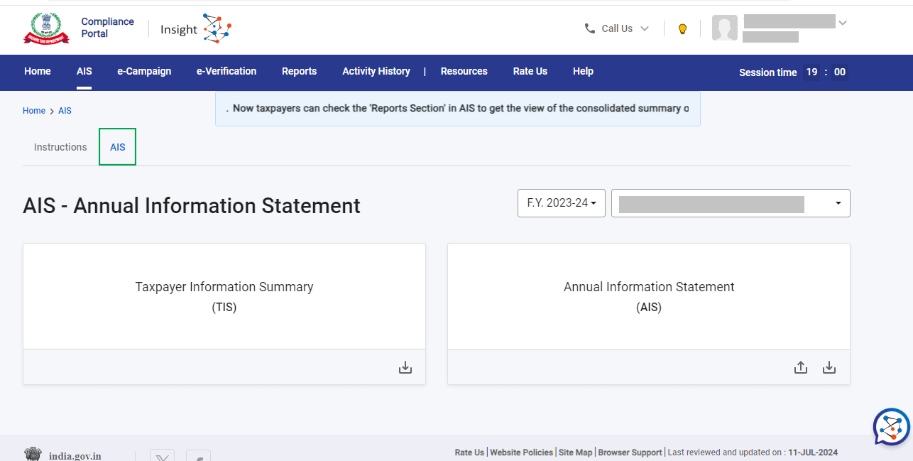Open the user profile avatar
This screenshot has height=461, width=913.
pos(725,28)
